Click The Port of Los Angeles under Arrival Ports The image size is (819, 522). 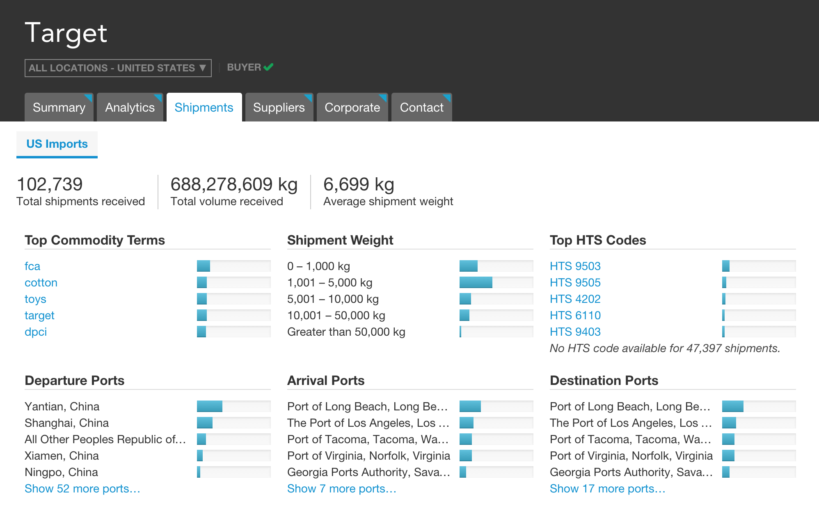pyautogui.click(x=368, y=423)
